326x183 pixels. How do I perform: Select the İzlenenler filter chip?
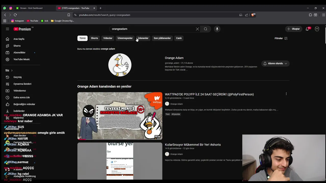[x=143, y=38]
